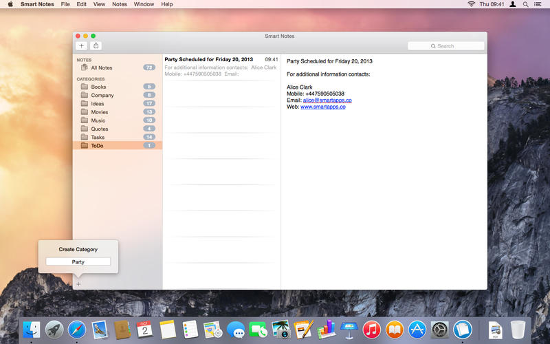Open the yellow Notes app in the dock
Screen dimensions: 550x344
point(168,330)
